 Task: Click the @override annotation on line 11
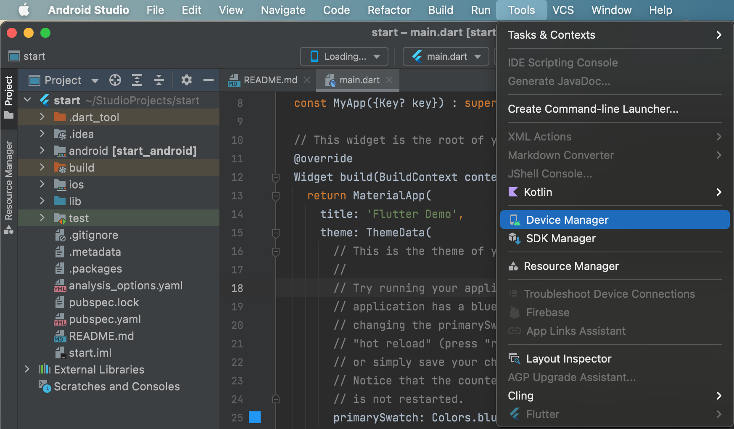coord(323,159)
